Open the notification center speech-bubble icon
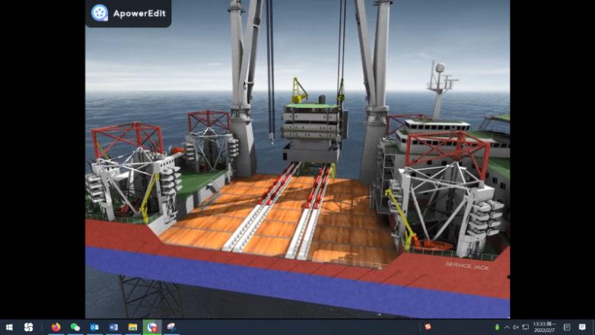 tap(582, 327)
